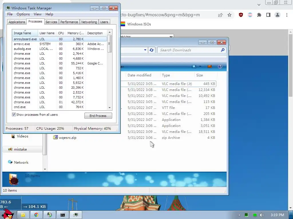Sort processes by Description column
Image resolution: width=293 pixels, height=219 pixels.
[x=96, y=33]
